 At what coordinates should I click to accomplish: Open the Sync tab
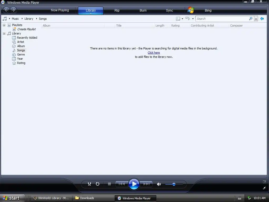169,11
